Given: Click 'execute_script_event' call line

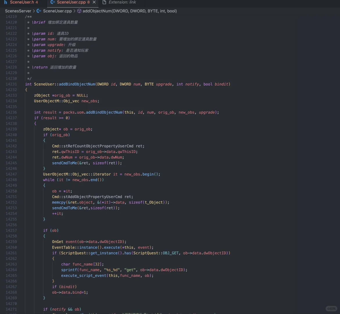Looking at the screenshot, I should click(x=107, y=276).
